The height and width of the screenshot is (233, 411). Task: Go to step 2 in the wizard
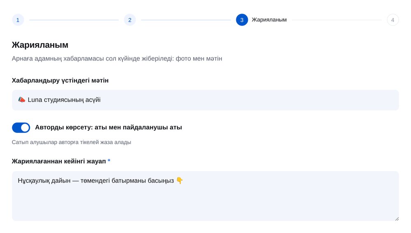coord(130,20)
